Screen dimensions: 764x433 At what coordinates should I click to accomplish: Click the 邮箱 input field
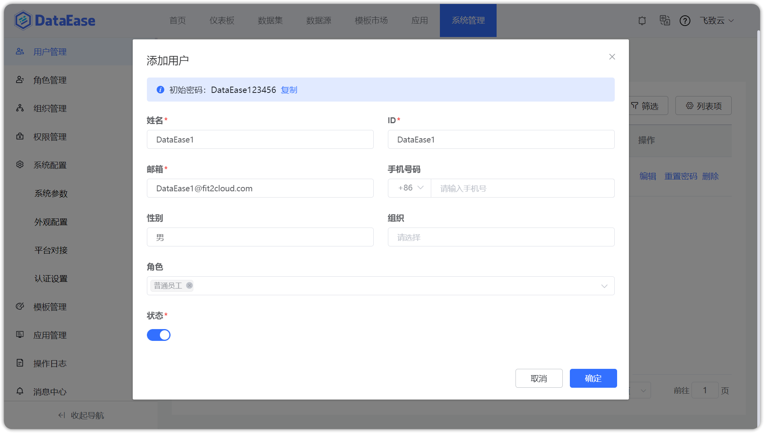260,188
